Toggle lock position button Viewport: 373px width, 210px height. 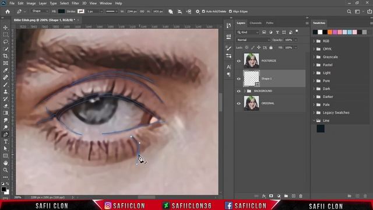(259, 48)
